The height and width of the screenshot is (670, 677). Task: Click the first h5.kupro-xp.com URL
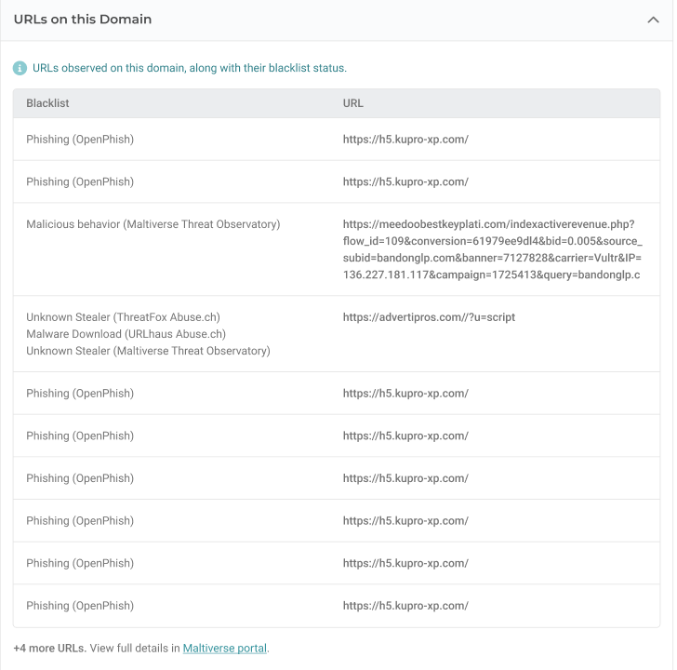pos(405,140)
